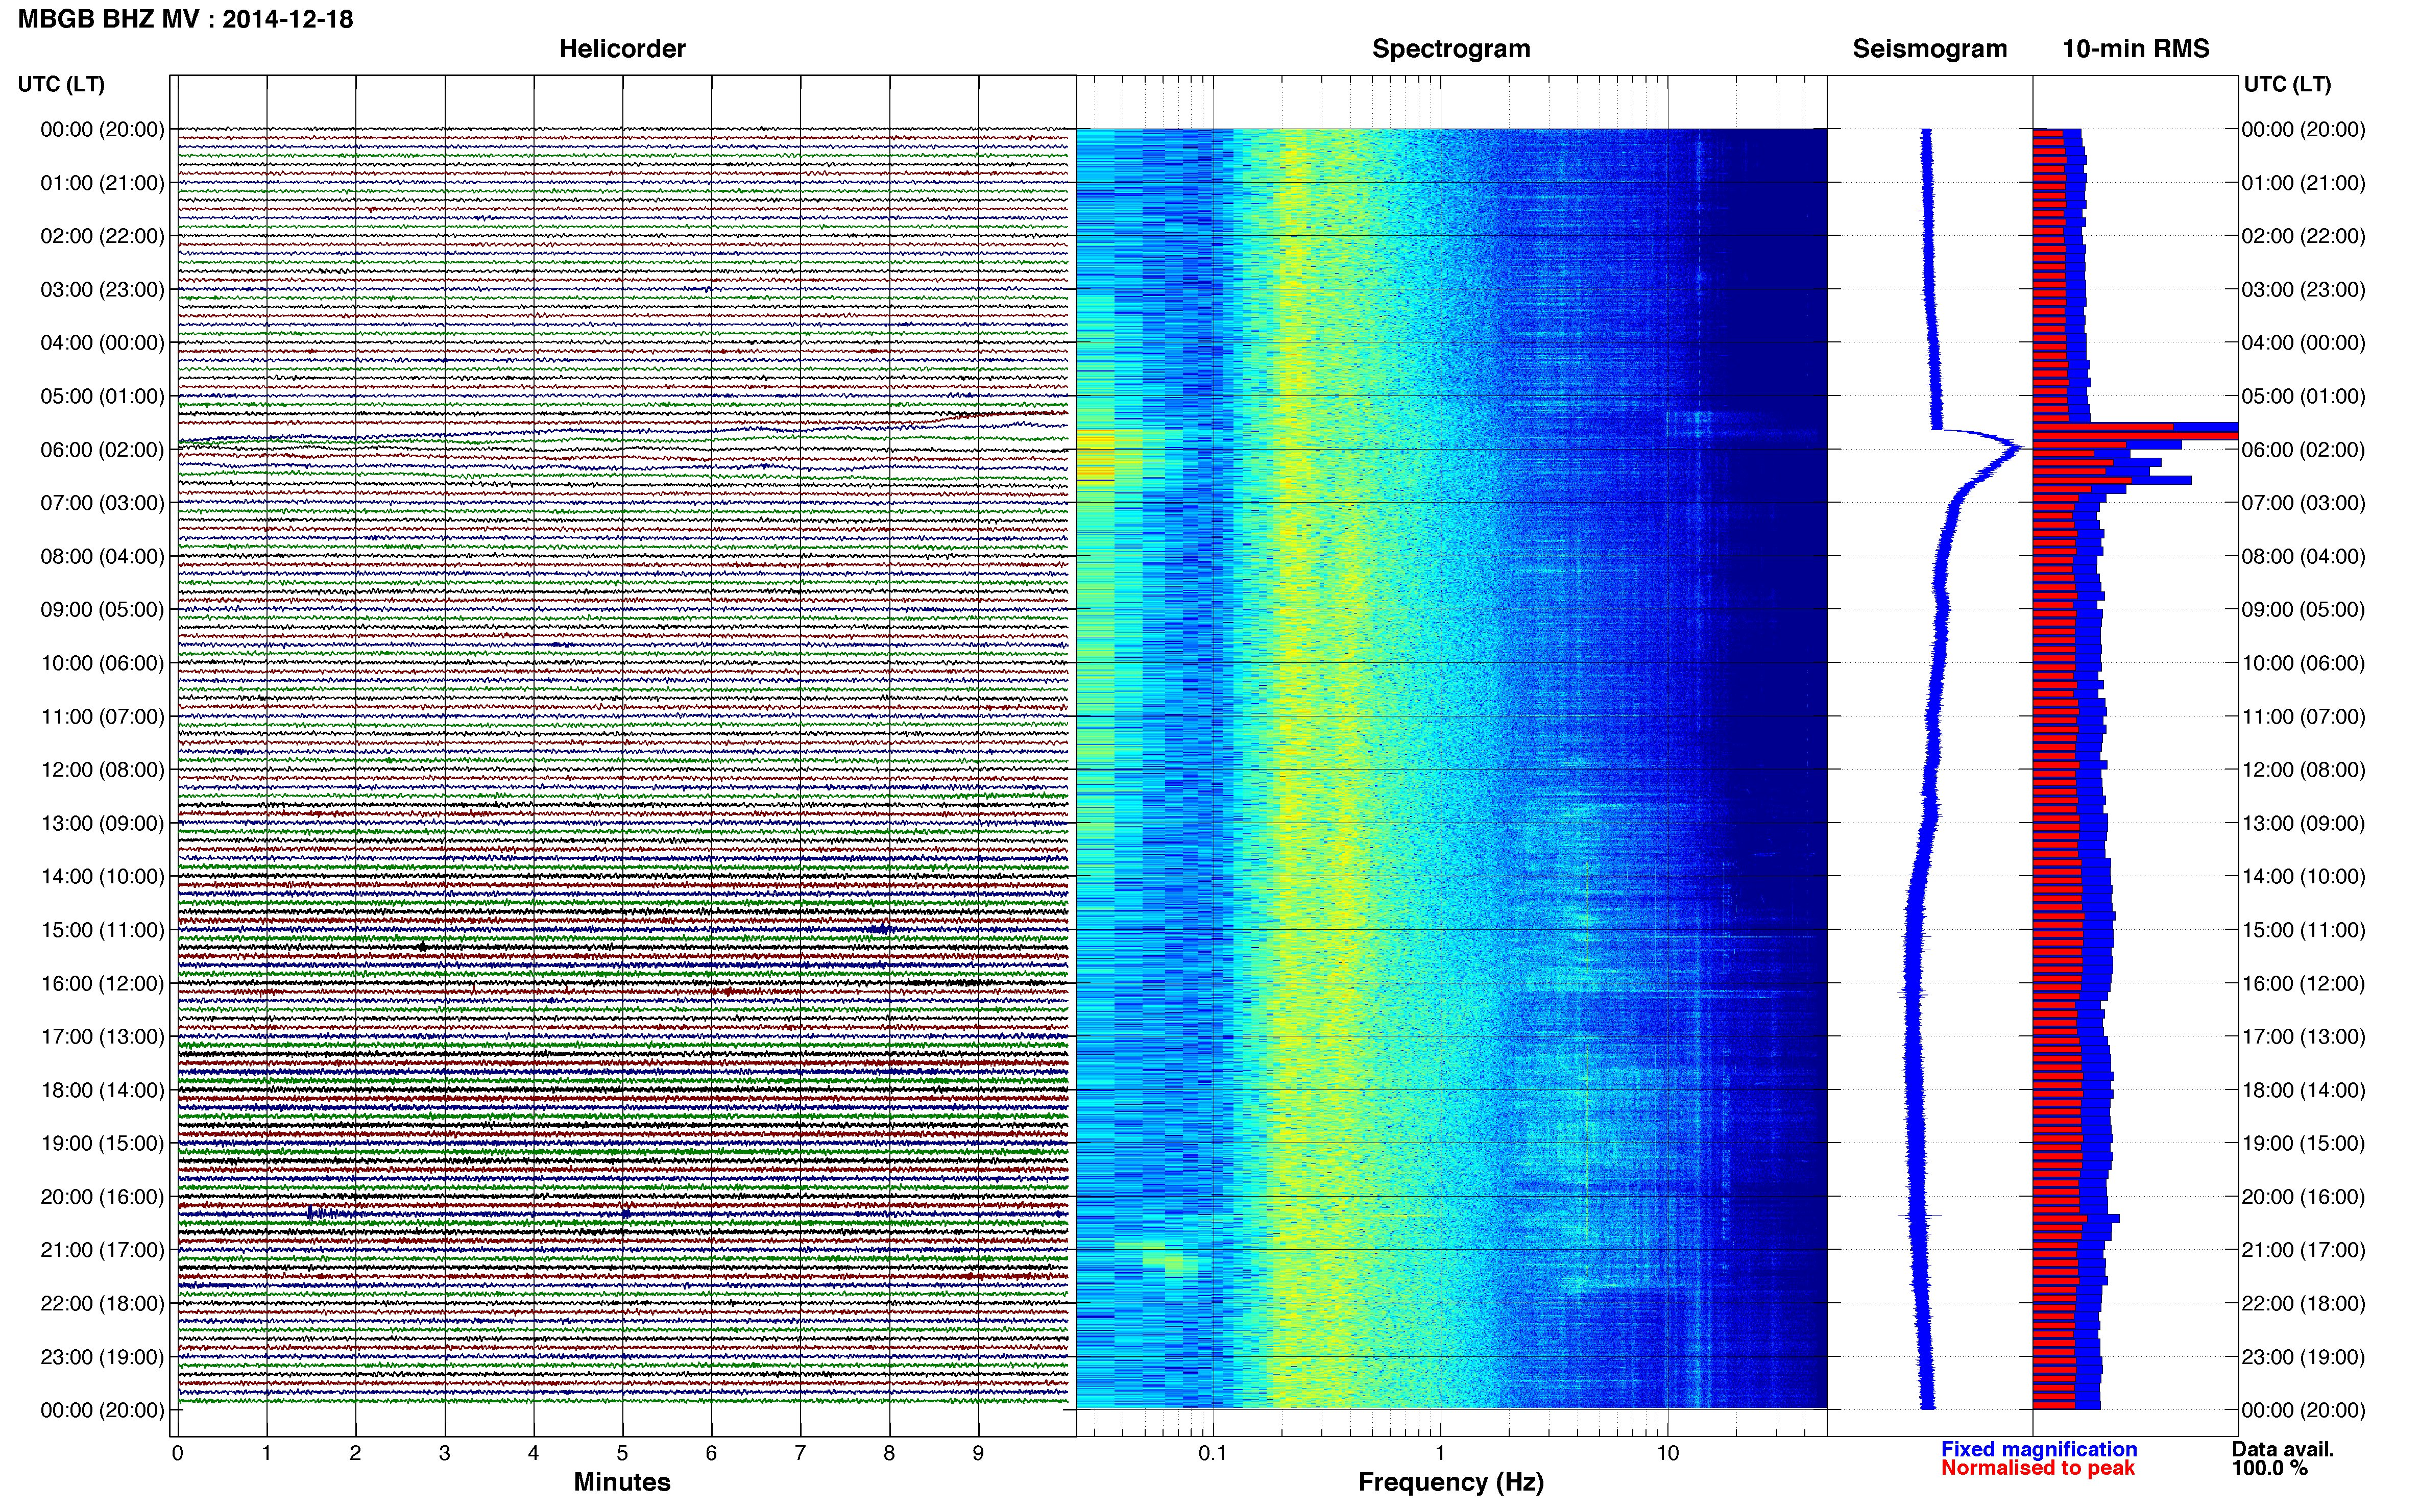The width and height of the screenshot is (2420, 1512).
Task: Click 01:00 (21:00) on the helicorder time axis
Action: point(102,183)
